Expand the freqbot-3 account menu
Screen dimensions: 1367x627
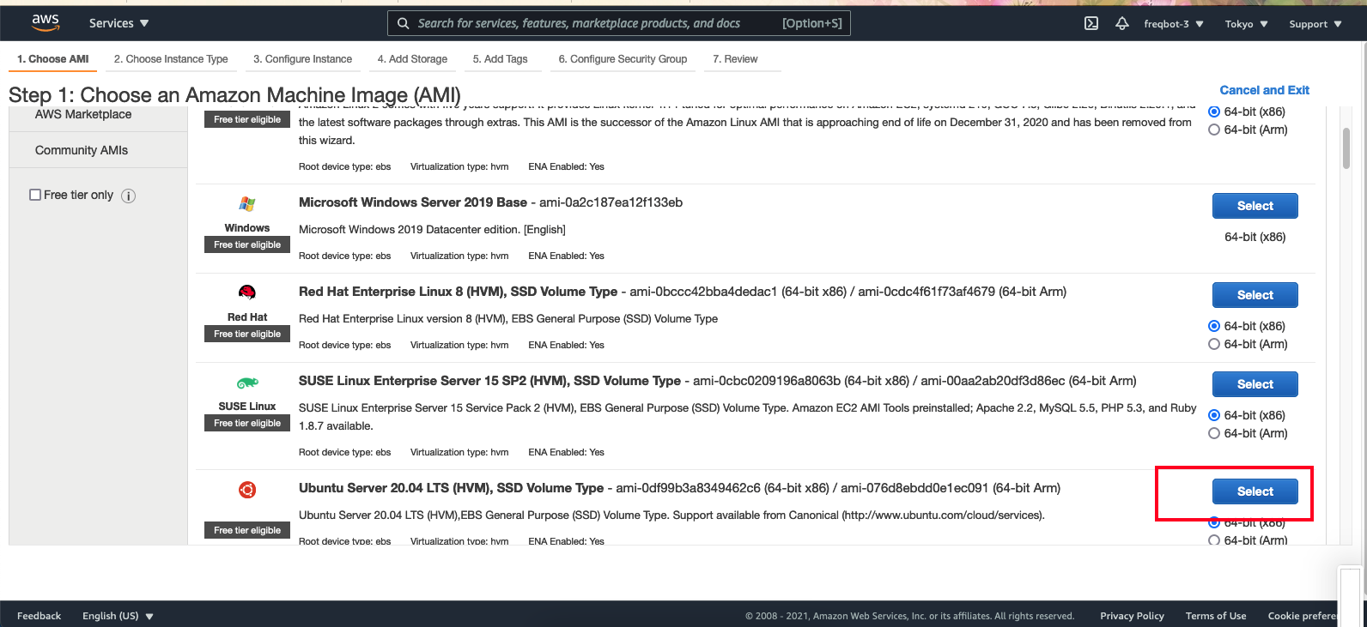coord(1174,24)
